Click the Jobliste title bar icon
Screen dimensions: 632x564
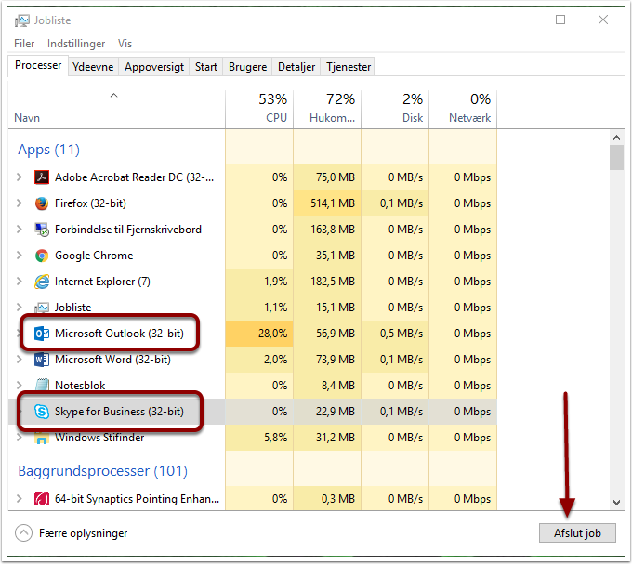coord(22,20)
